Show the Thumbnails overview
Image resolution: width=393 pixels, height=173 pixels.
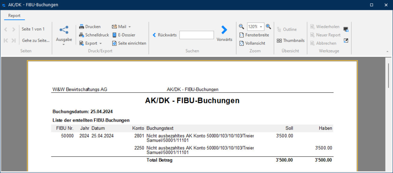(x=291, y=41)
